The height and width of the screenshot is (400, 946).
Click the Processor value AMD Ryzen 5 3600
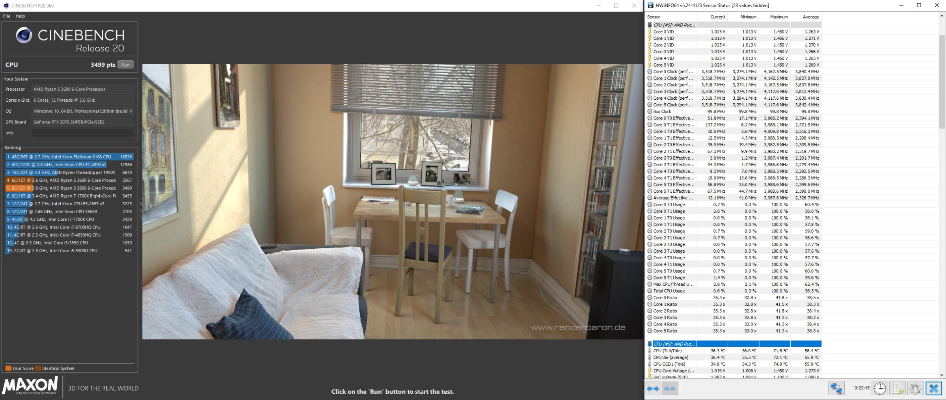pos(82,89)
